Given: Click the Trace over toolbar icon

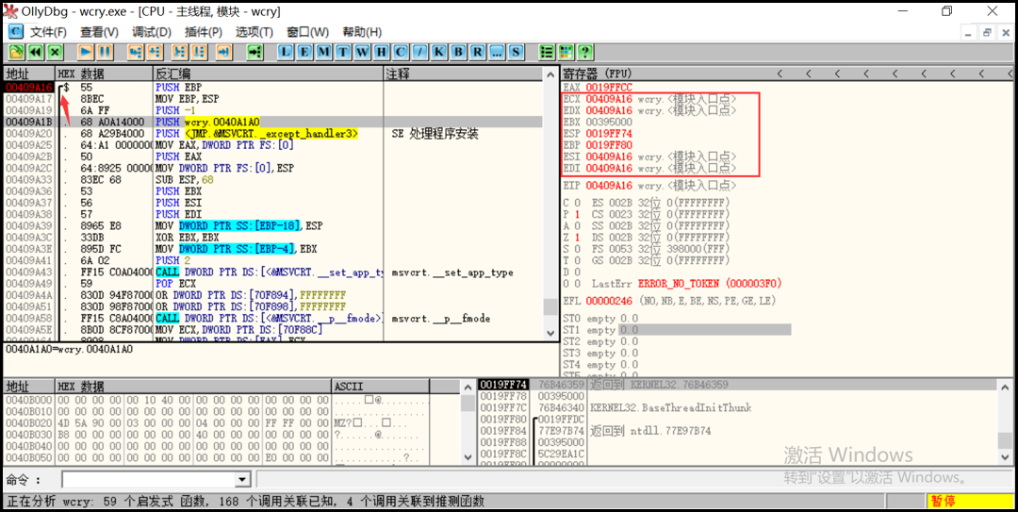Looking at the screenshot, I should pos(199,51).
